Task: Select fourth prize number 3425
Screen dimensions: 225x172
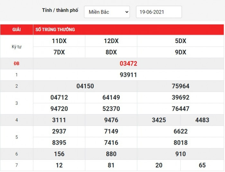Action: click(x=159, y=120)
